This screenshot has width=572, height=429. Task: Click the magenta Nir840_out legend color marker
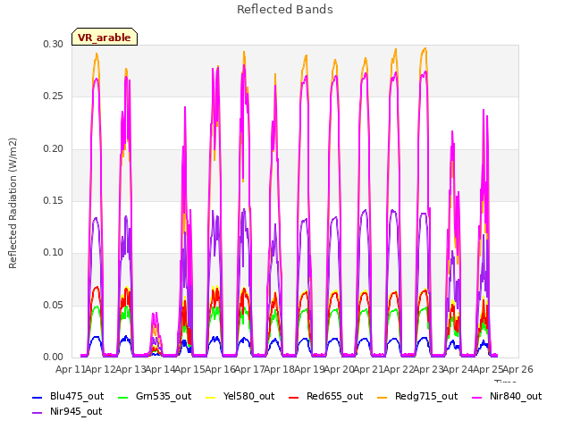pos(476,397)
